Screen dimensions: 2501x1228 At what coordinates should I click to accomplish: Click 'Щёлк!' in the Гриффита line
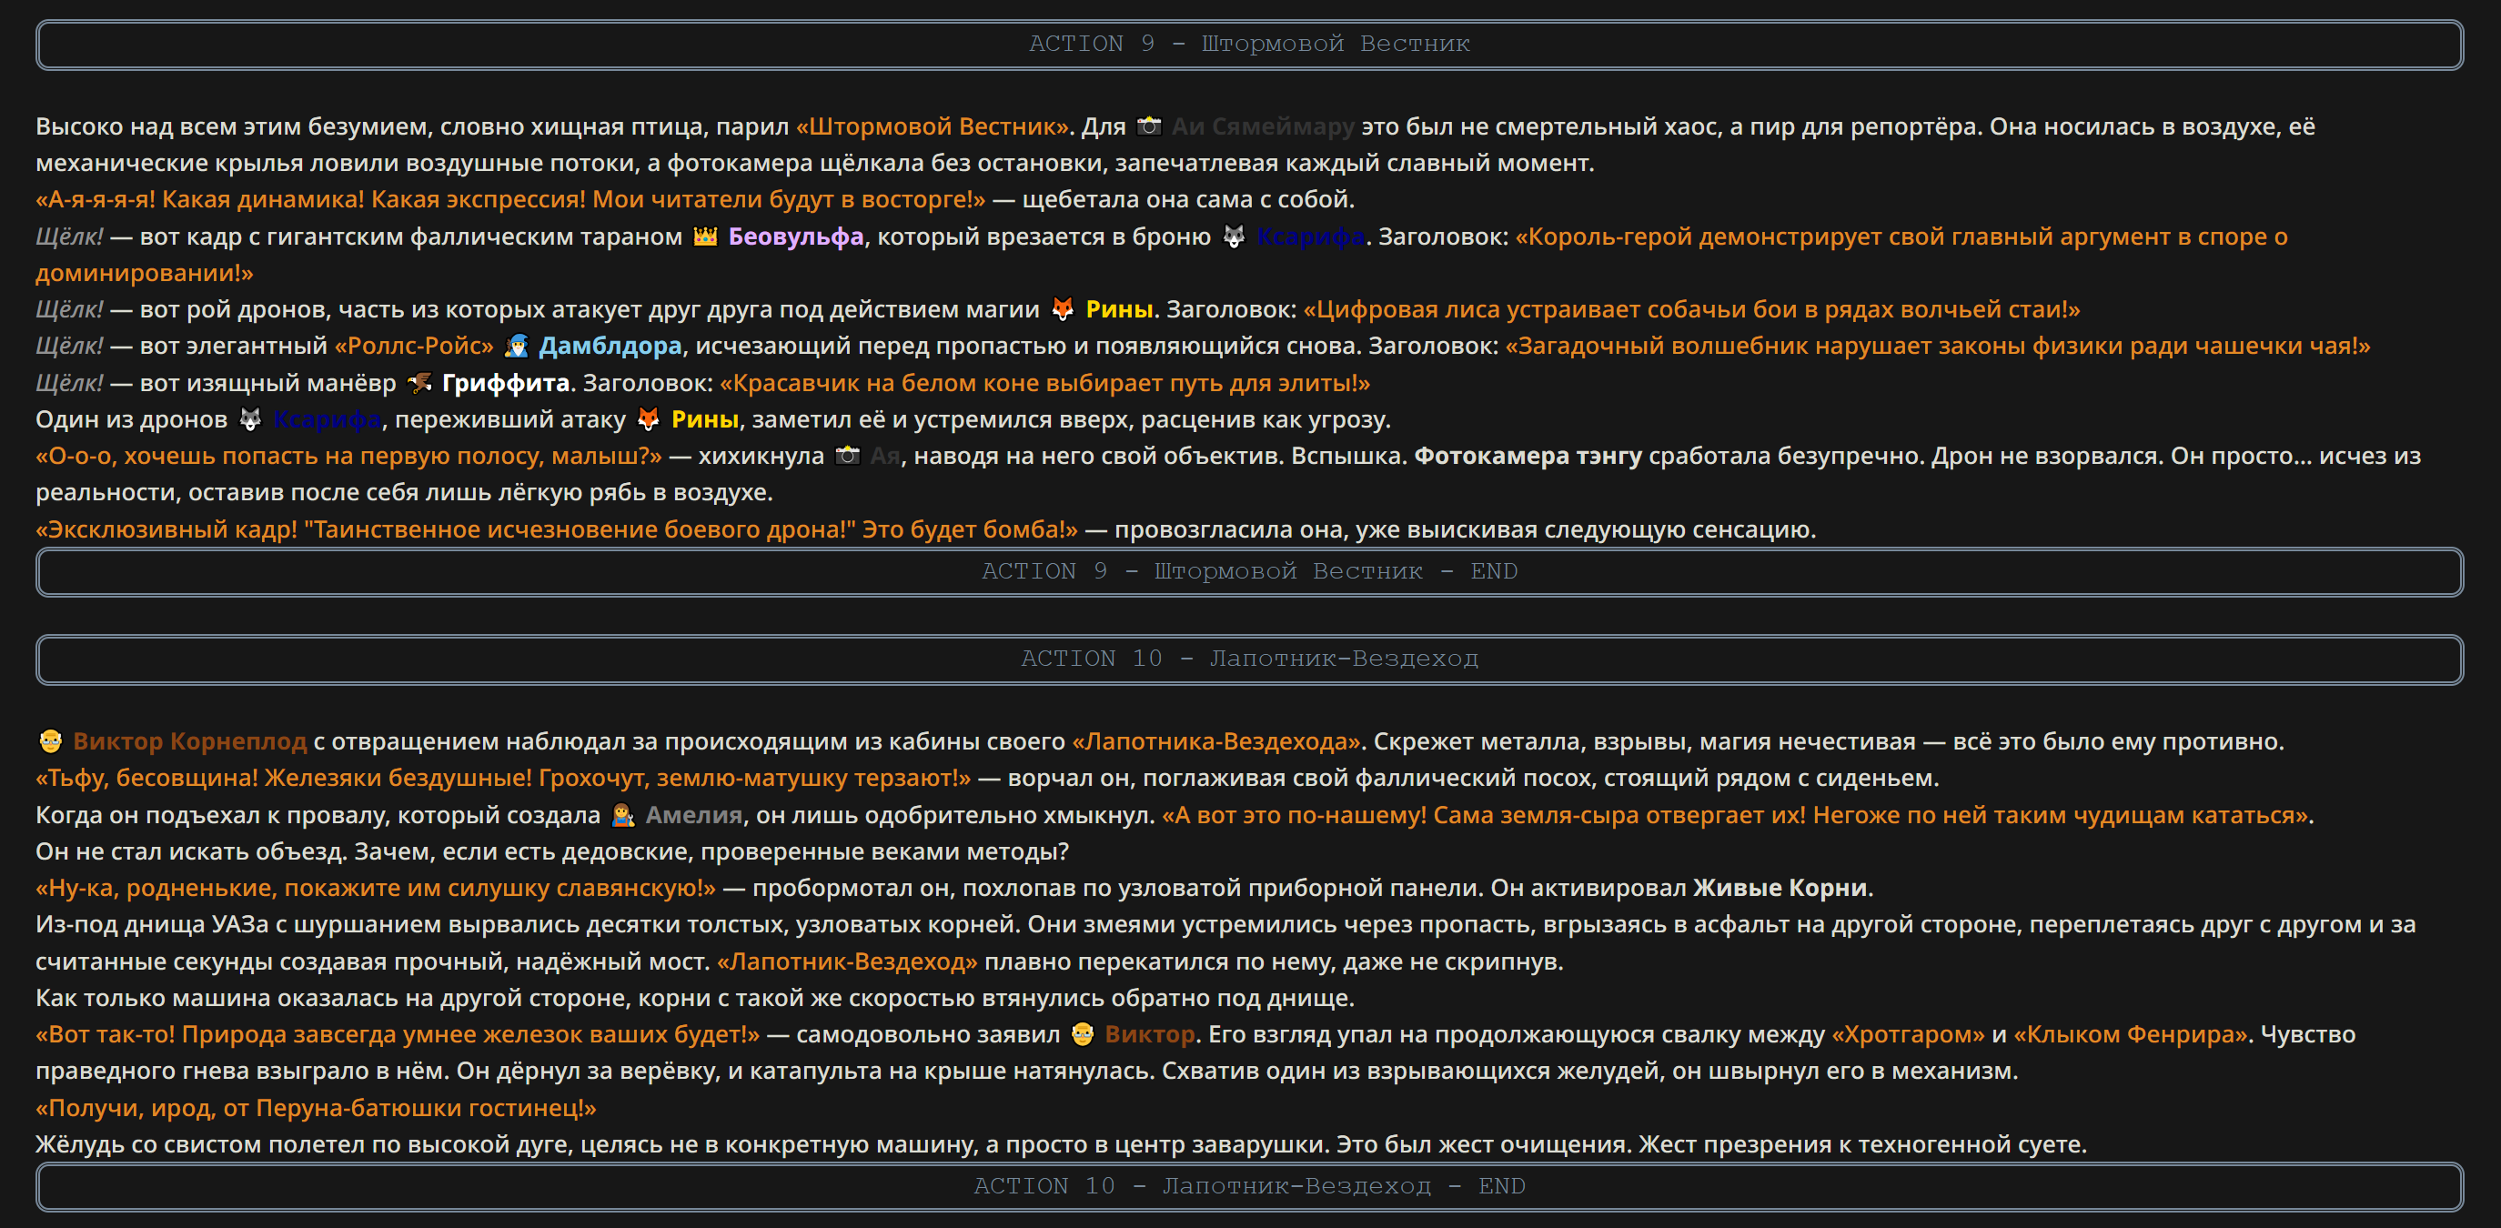coord(69,384)
